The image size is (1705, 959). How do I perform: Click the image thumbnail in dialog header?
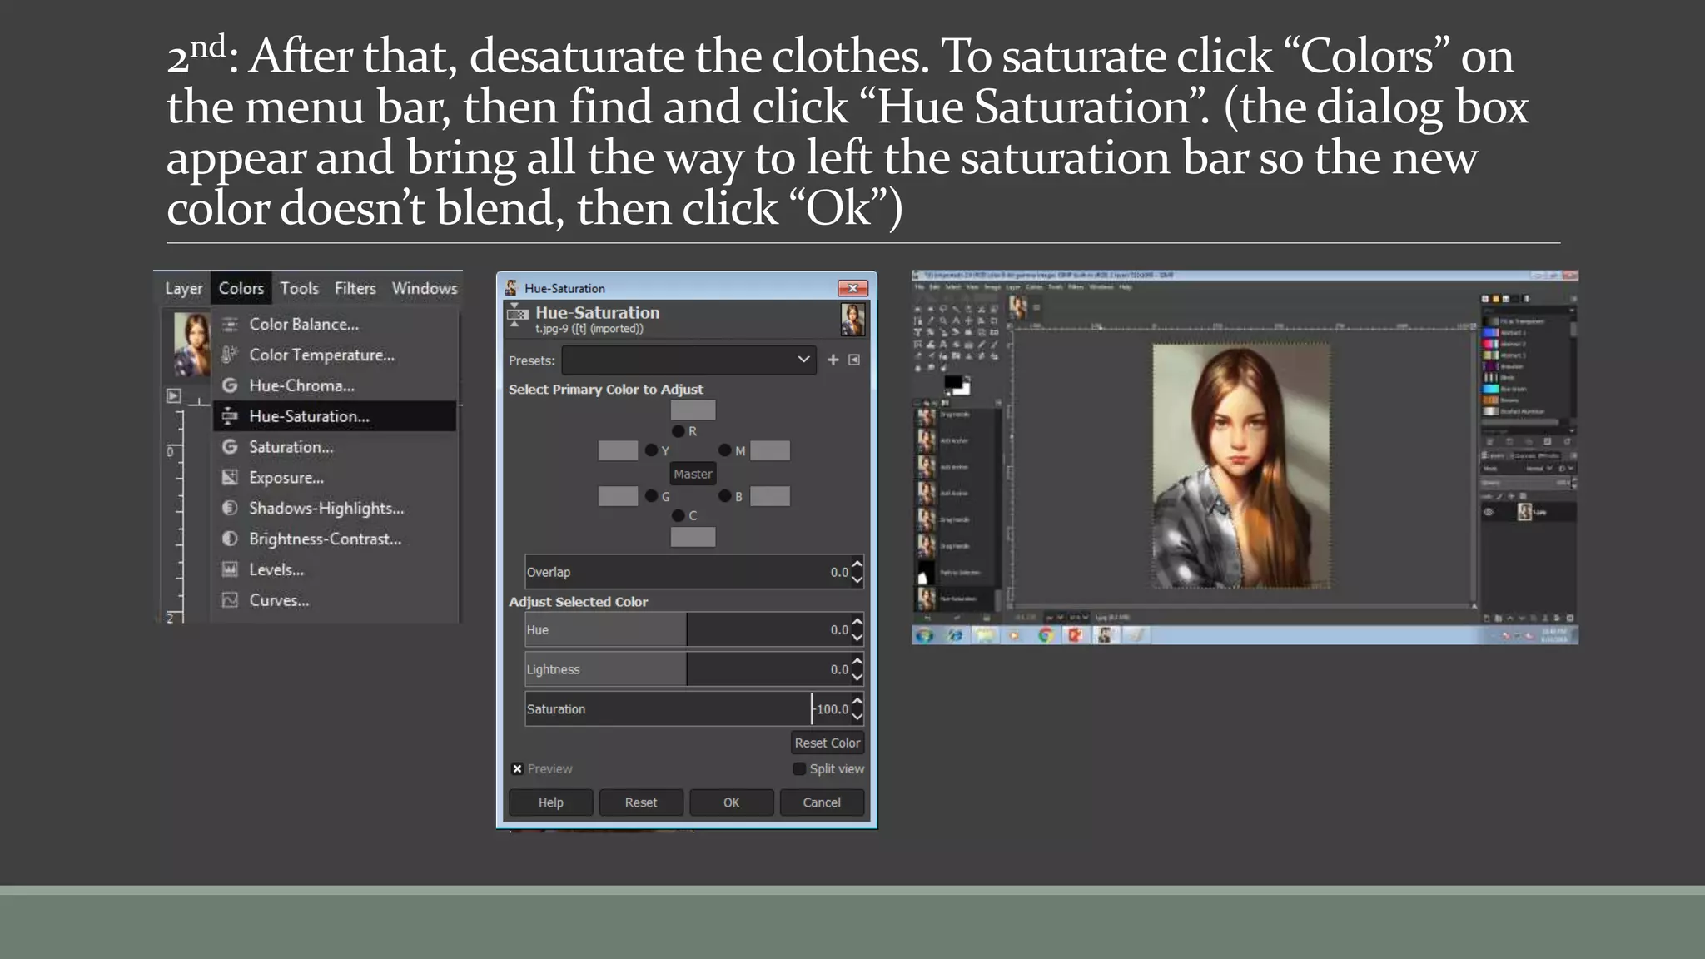[852, 320]
